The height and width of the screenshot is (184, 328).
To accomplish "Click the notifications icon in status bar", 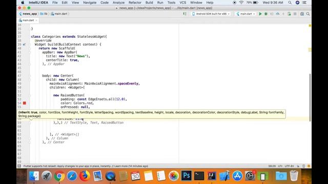I will [309, 166].
